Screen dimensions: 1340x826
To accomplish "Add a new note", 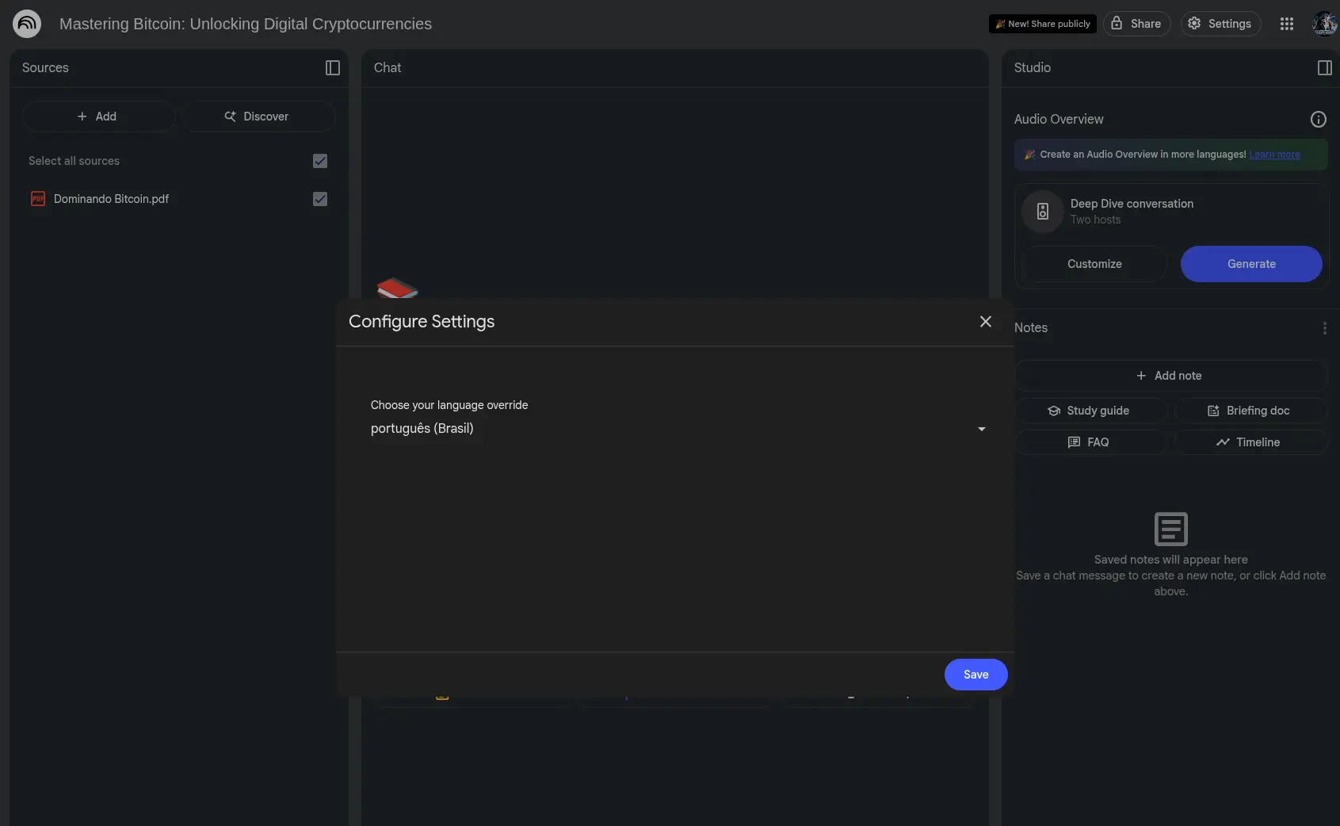I will [1170, 376].
